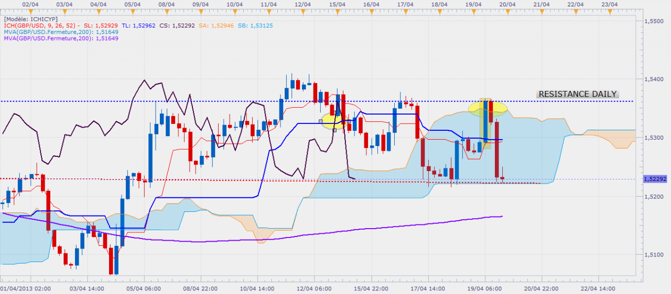Viewport: 671px width, 294px height.
Task: Click the 21/04 date label on top axis
Action: click(541, 4)
